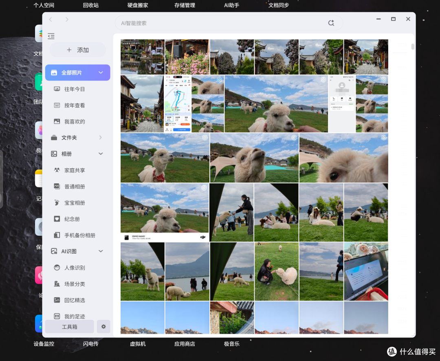
Task: Open the map route screenshot thumbnail
Action: coord(177,104)
